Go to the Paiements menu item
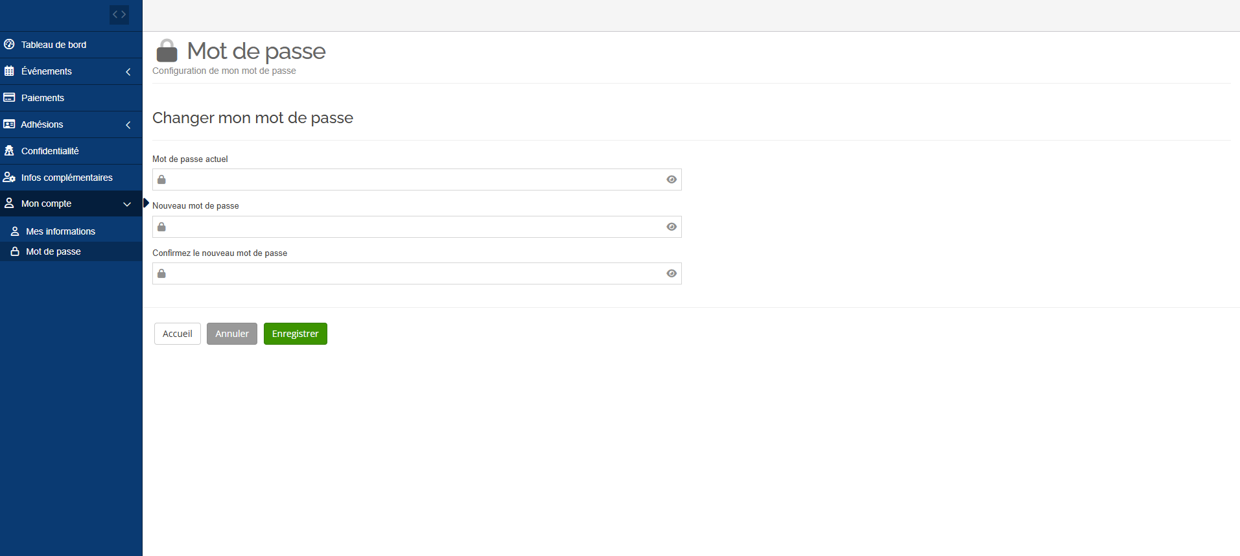 tap(43, 98)
